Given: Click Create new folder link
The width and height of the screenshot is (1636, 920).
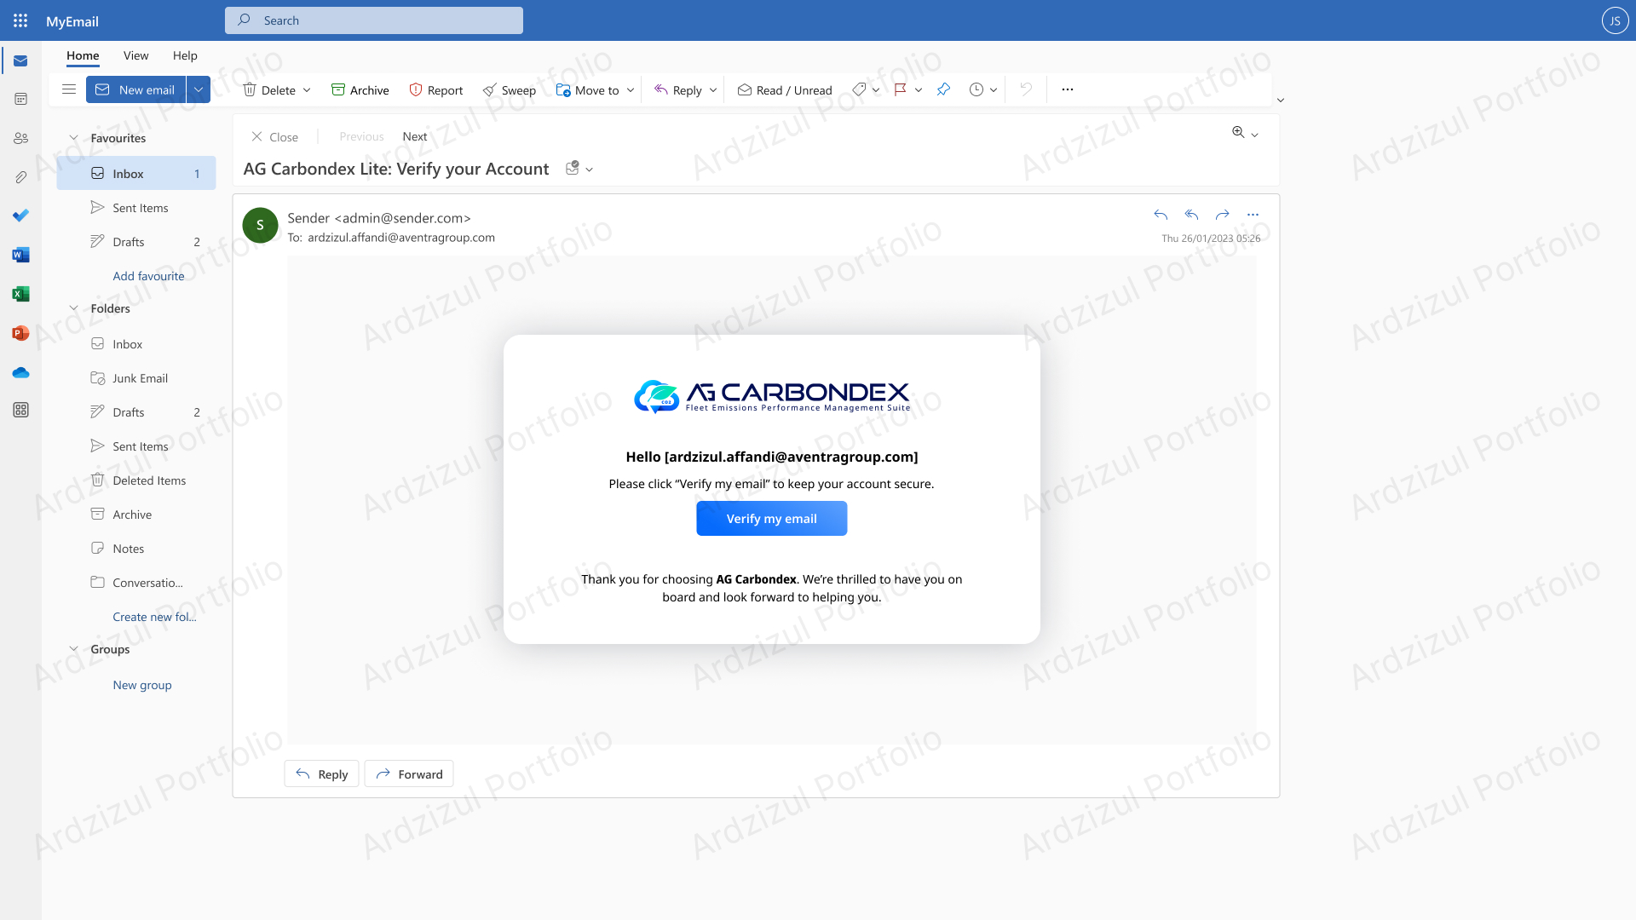Looking at the screenshot, I should [154, 617].
